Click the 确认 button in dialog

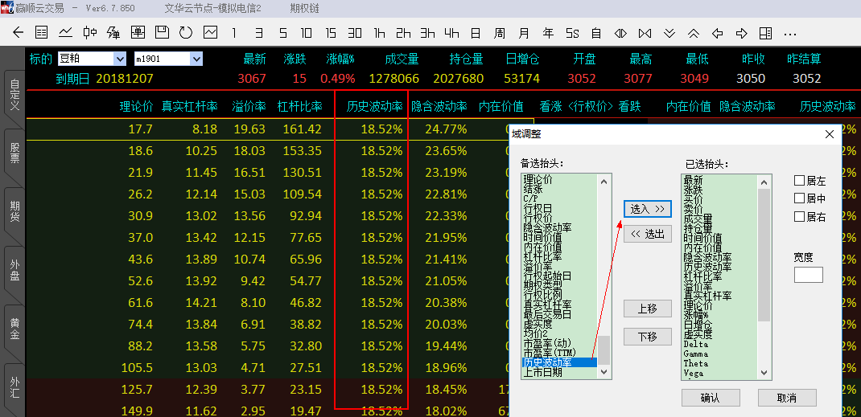(x=711, y=398)
